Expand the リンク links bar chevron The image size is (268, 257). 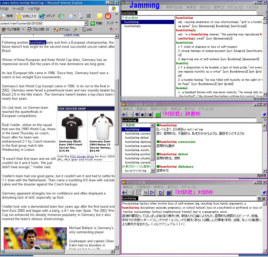click(117, 22)
